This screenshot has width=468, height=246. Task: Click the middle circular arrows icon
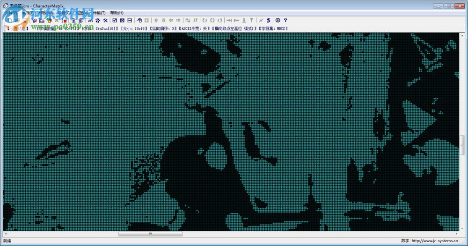(212, 20)
